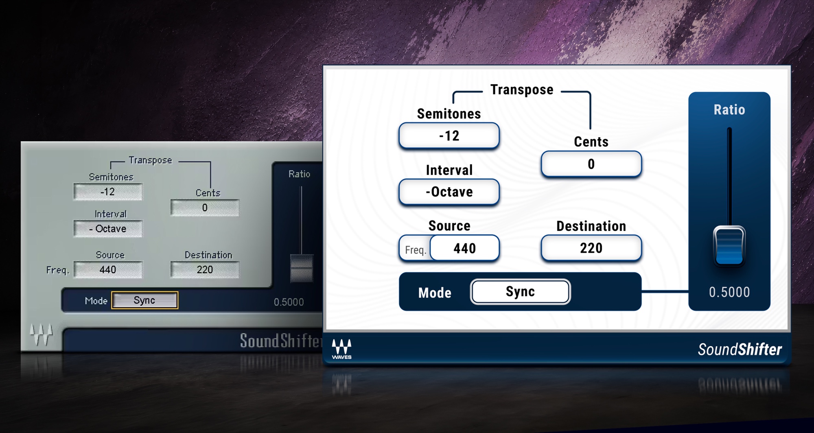814x433 pixels.
Task: Grab the gray Ratio fader handle in the legacy plugin
Action: pos(302,268)
